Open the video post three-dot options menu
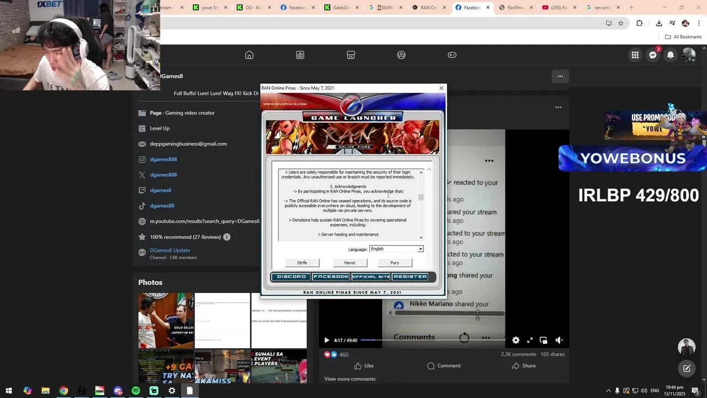The width and height of the screenshot is (707, 398). [x=558, y=107]
